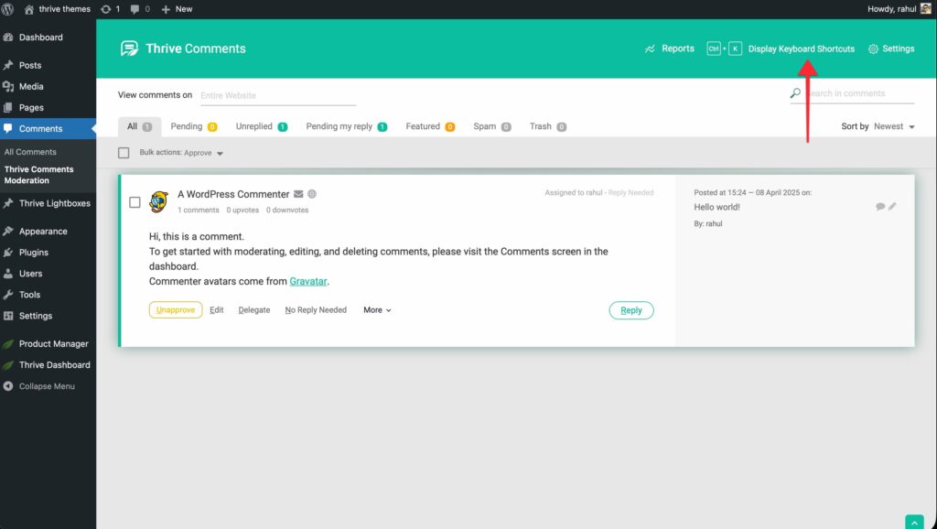Click the post's comment bubble icon
The image size is (937, 529).
(x=880, y=207)
